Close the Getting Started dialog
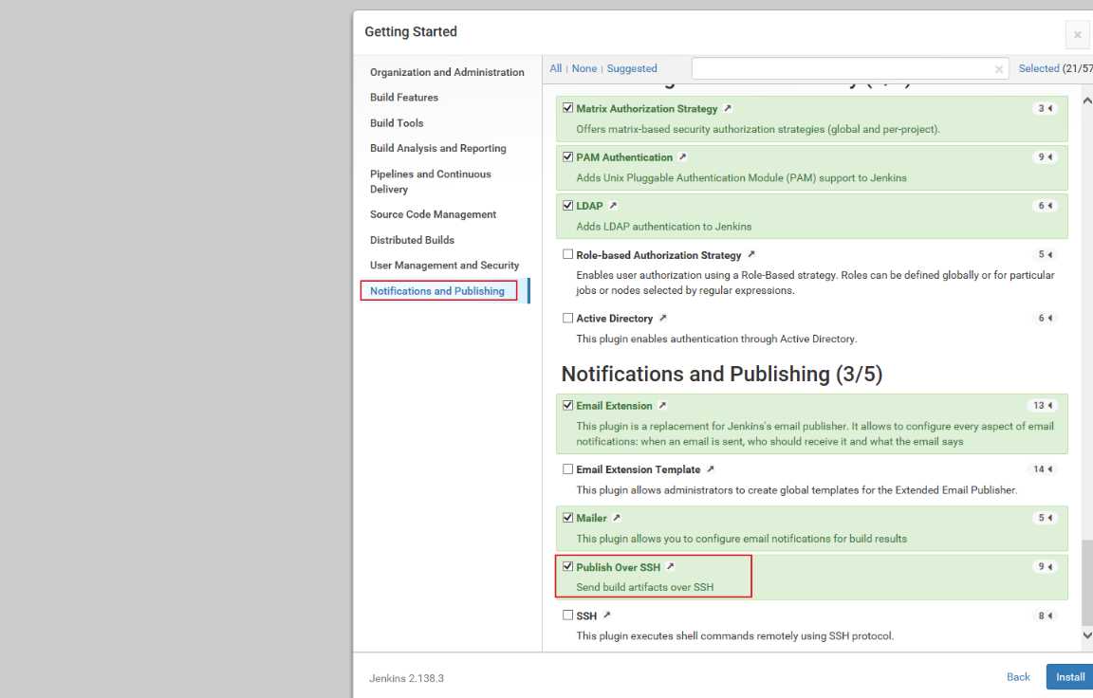 [1077, 35]
